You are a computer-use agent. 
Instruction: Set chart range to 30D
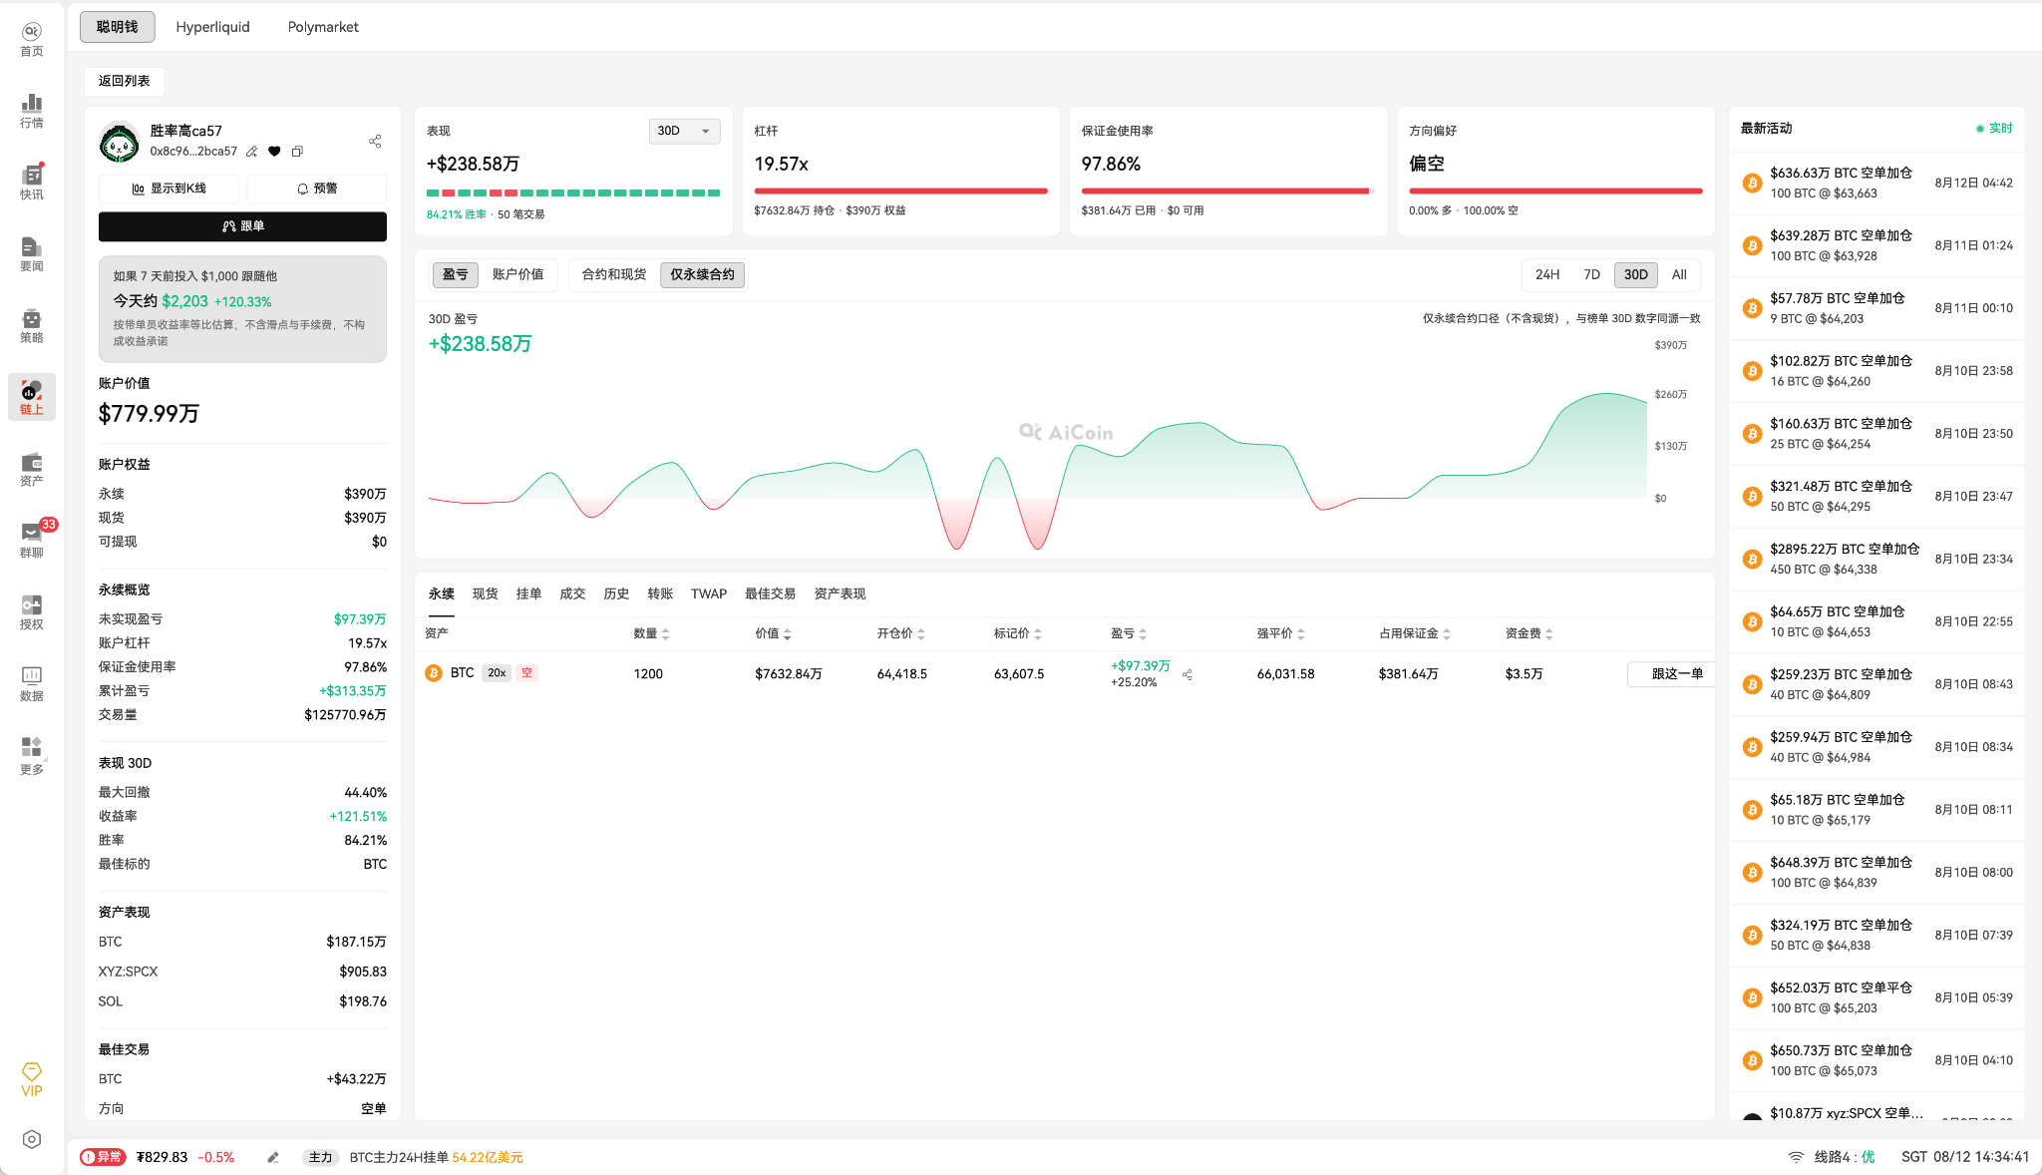(x=1636, y=274)
